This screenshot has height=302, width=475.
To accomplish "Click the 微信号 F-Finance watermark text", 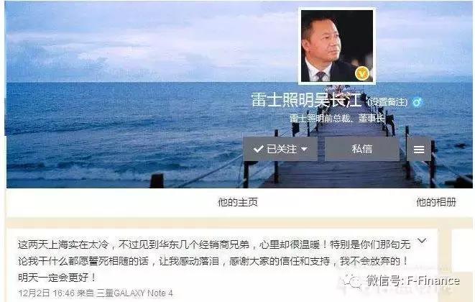I will tap(413, 280).
